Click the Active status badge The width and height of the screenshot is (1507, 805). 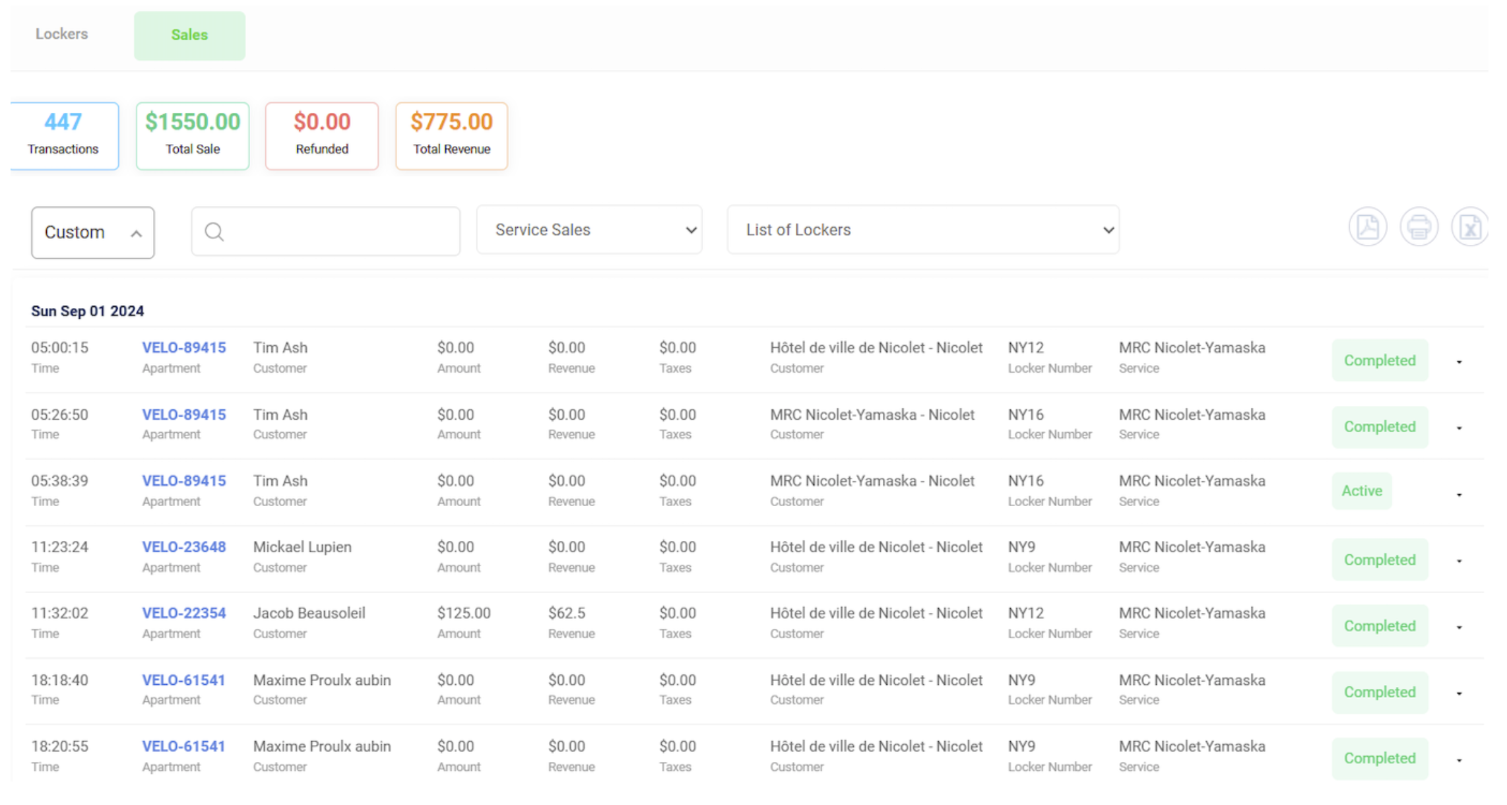(x=1362, y=491)
